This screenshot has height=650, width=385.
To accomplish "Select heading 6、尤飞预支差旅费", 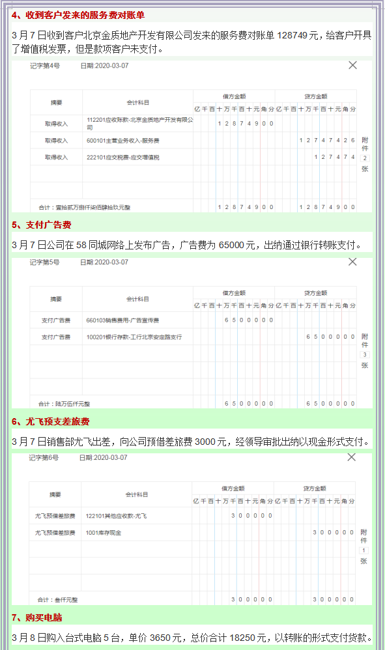I will [51, 421].
